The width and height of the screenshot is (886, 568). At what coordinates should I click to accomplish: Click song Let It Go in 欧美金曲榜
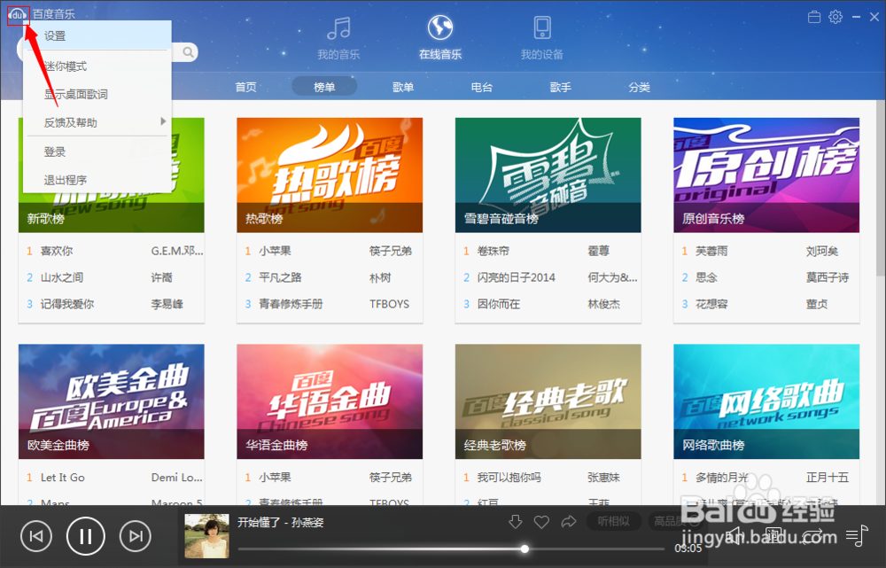pyautogui.click(x=63, y=478)
